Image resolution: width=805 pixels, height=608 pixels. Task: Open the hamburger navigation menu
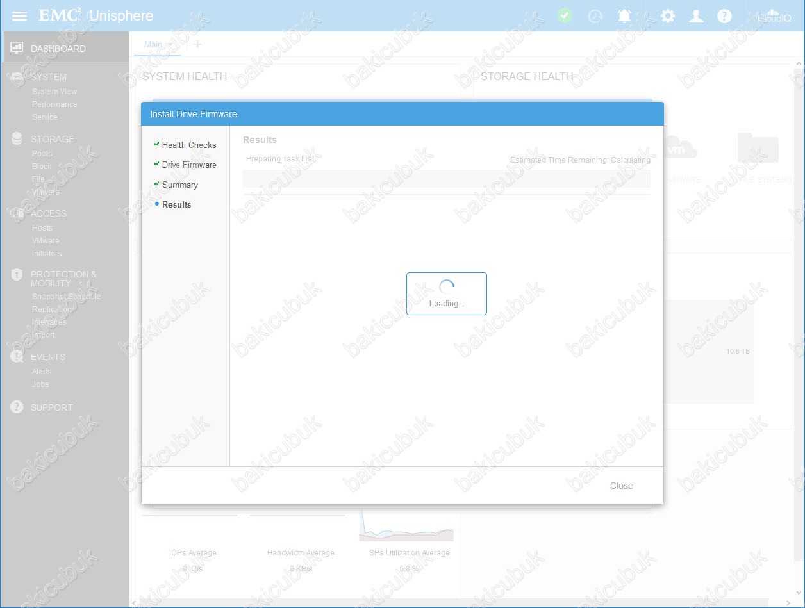tap(19, 16)
